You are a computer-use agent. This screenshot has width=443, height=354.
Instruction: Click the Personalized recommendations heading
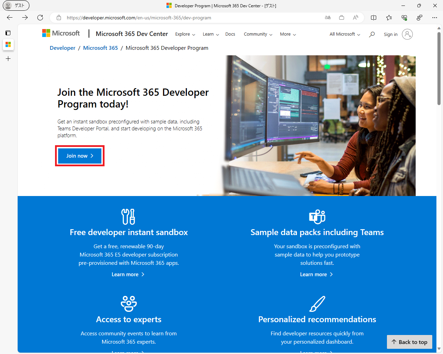pyautogui.click(x=317, y=319)
